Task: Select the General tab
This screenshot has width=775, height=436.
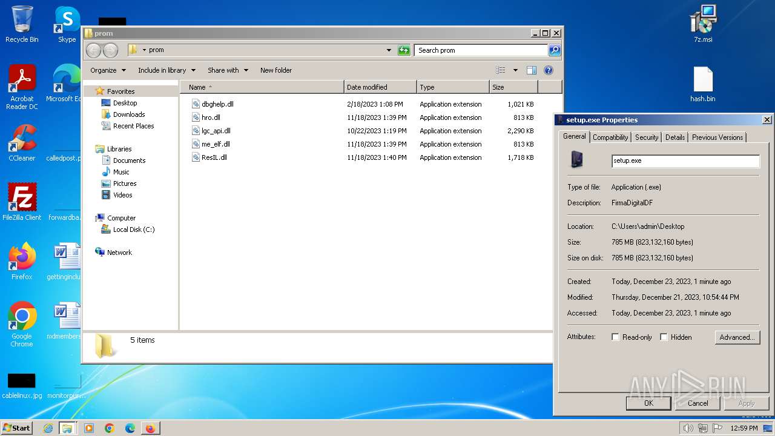Action: click(574, 136)
